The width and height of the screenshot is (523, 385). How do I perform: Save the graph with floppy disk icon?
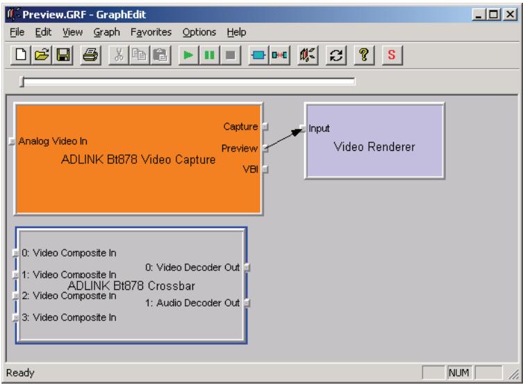coord(63,55)
